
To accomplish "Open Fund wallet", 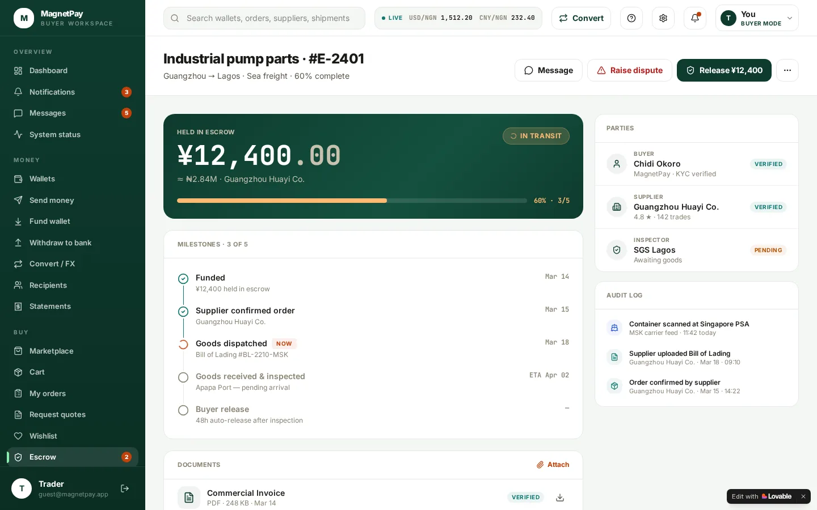I will (73, 222).
